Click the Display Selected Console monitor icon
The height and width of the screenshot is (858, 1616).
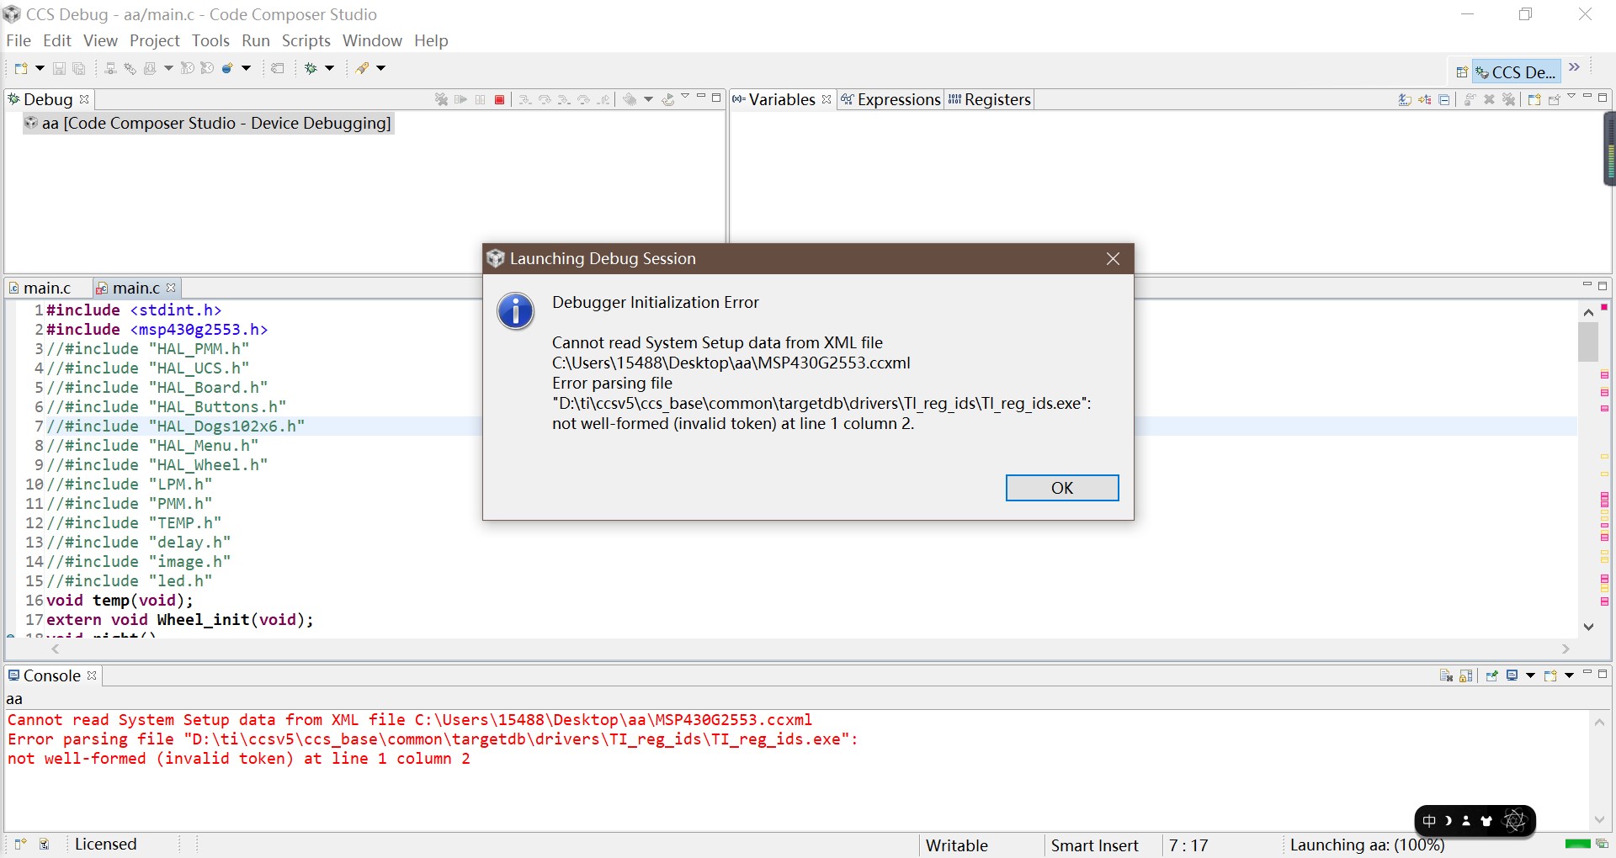1512,675
